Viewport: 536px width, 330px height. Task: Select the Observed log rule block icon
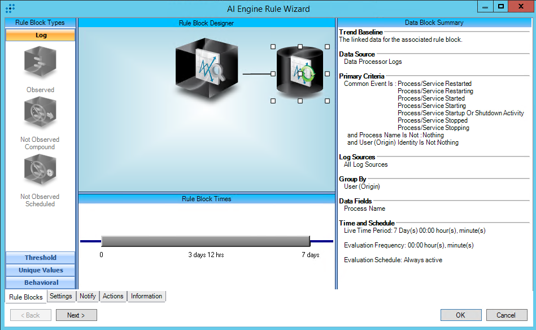click(x=40, y=63)
